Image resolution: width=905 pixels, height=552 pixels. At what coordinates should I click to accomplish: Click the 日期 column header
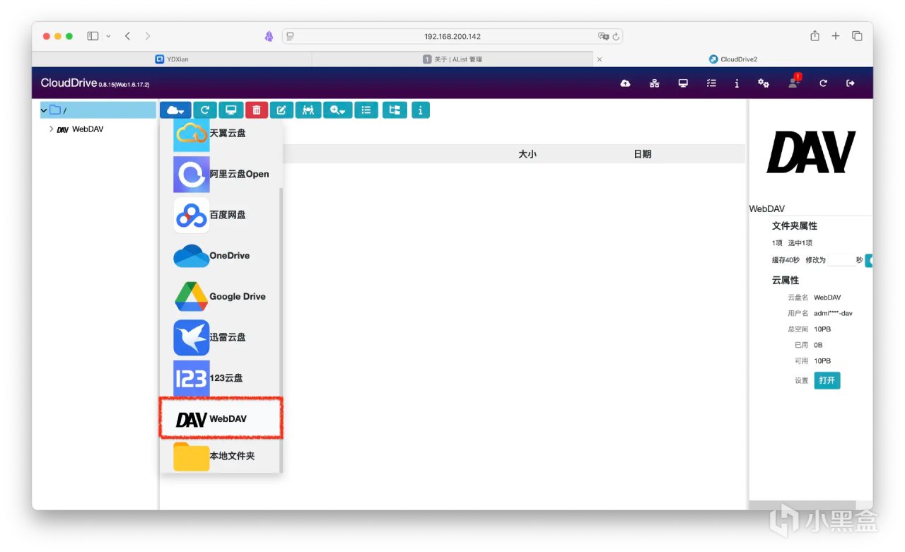pyautogui.click(x=643, y=154)
